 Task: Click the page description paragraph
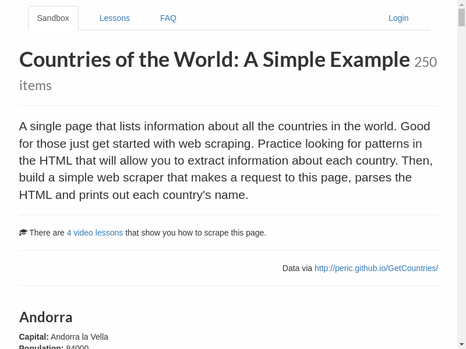pyautogui.click(x=225, y=160)
